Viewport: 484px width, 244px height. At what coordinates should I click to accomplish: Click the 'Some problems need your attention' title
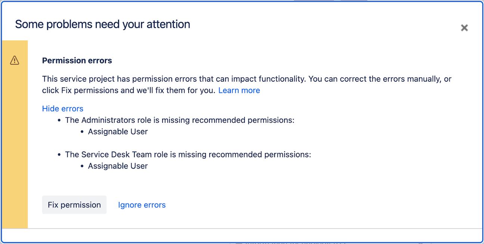pos(102,24)
